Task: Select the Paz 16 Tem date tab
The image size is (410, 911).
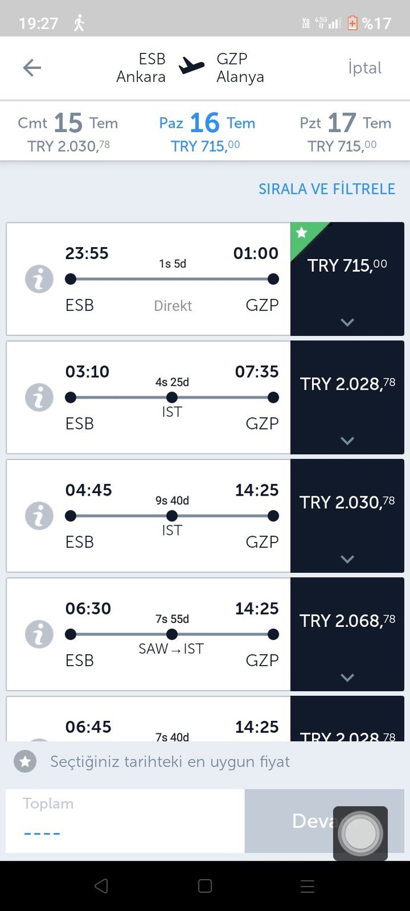Action: click(x=206, y=132)
